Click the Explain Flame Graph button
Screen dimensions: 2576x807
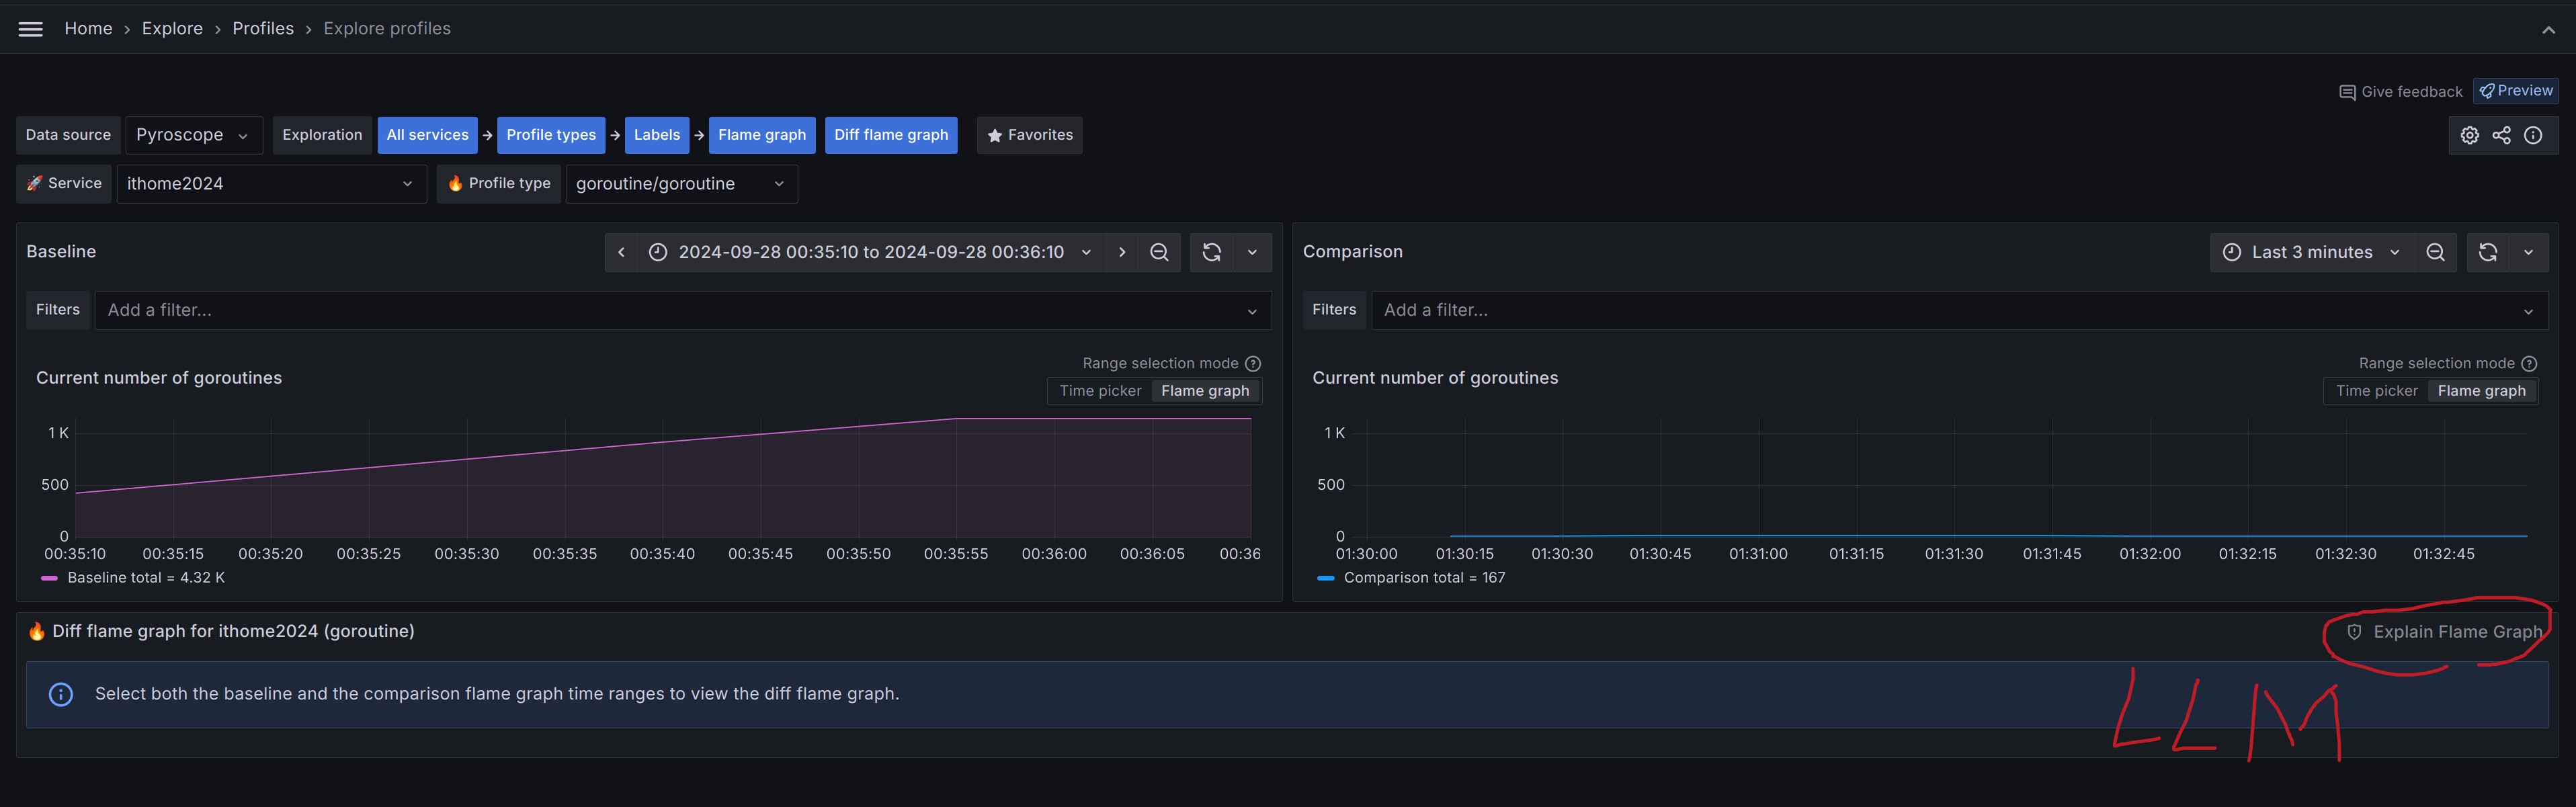coord(2446,632)
